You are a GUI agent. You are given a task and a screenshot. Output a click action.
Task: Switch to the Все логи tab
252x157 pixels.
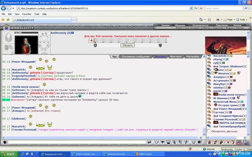[160, 57]
